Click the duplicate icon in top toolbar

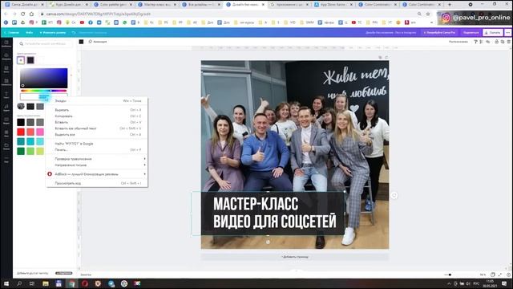click(x=503, y=42)
